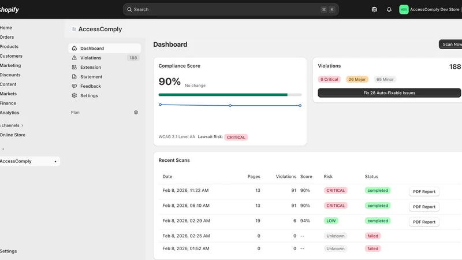Viewport: 462px width, 260px height.
Task: Open Orders in Shopify sidebar
Action: tap(7, 37)
